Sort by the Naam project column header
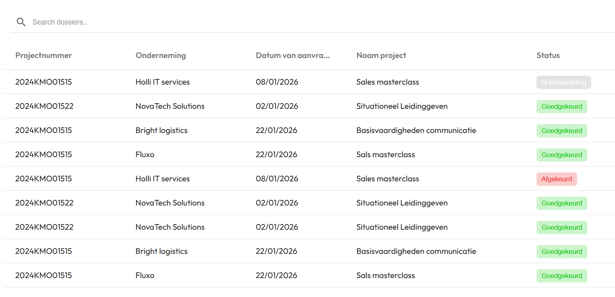Viewport: 615px width, 297px height. 381,56
